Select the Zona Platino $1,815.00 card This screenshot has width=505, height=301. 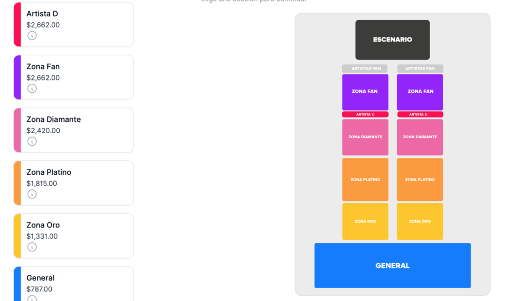point(74,183)
